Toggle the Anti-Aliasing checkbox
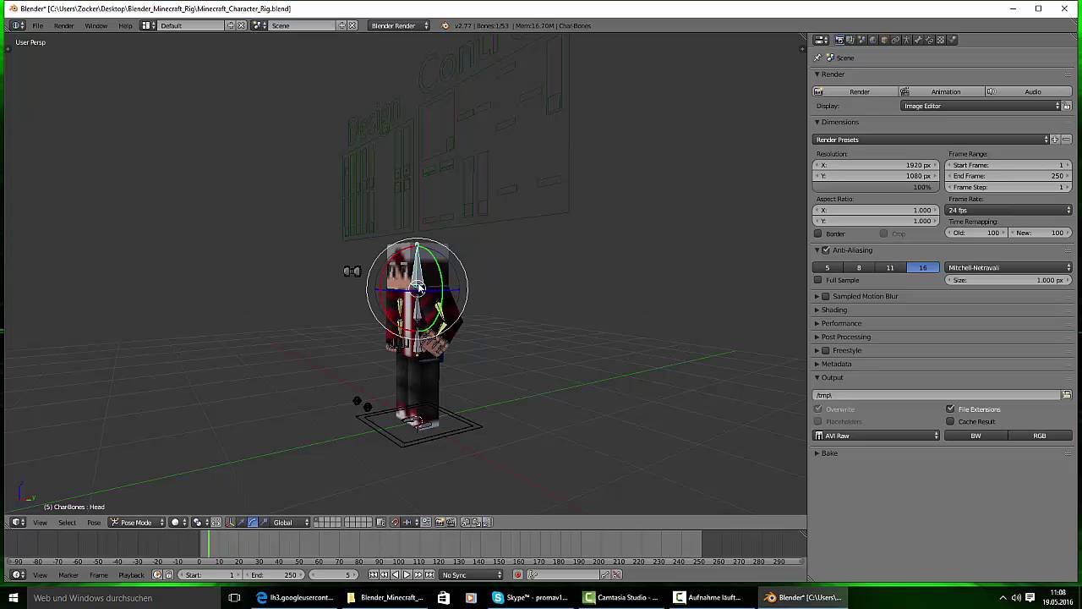Image resolution: width=1082 pixels, height=609 pixels. (x=826, y=250)
